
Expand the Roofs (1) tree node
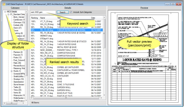click(x=11, y=71)
